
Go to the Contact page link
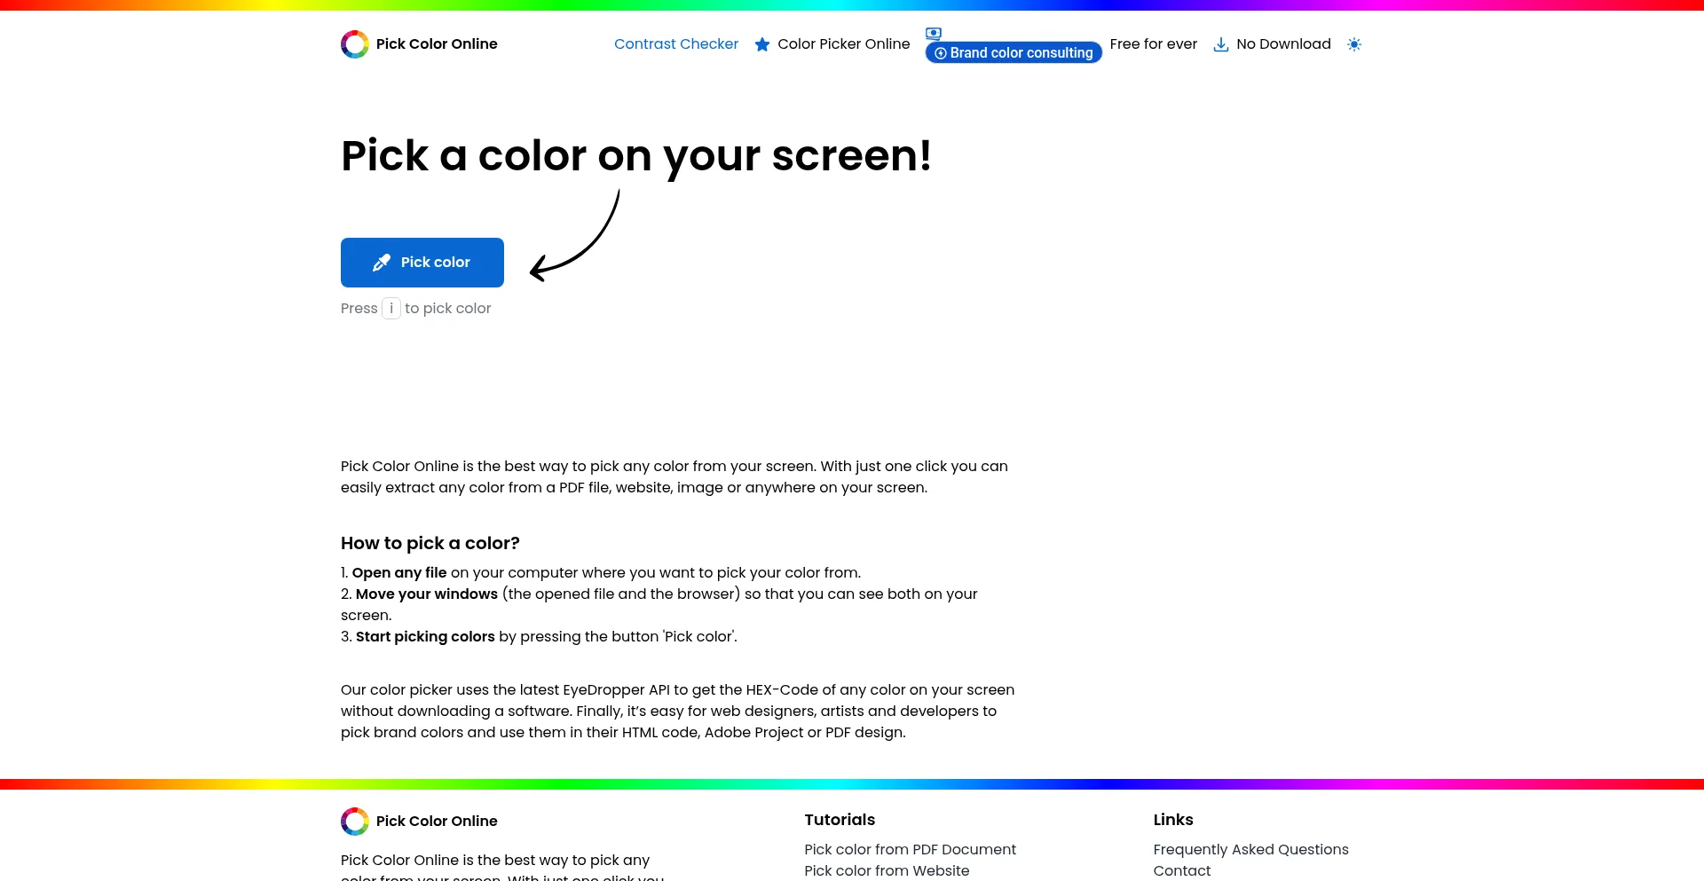coord(1181,871)
